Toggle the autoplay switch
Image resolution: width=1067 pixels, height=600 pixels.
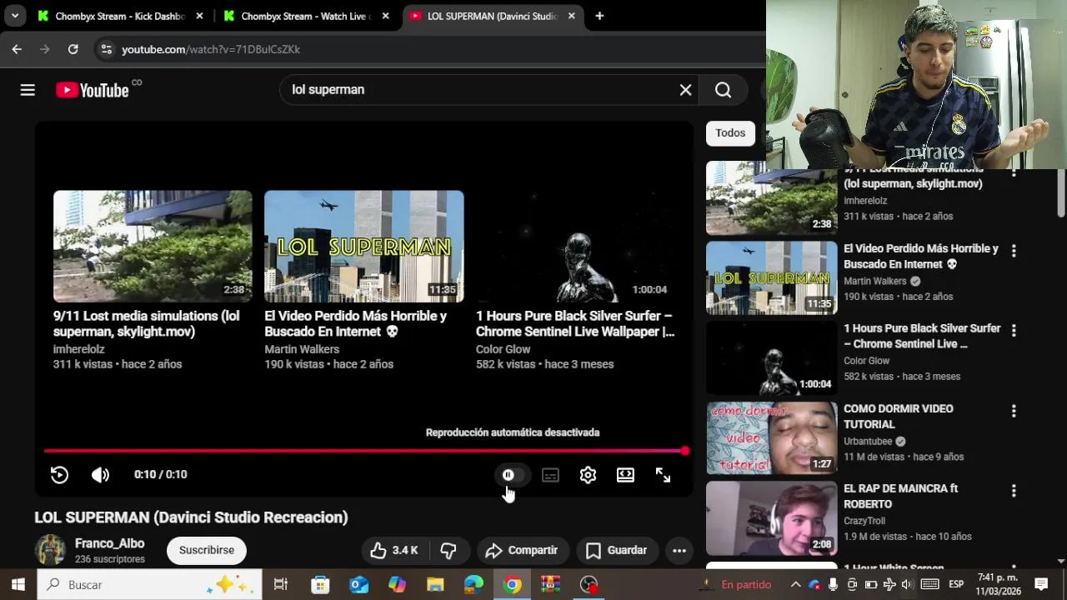pos(513,475)
